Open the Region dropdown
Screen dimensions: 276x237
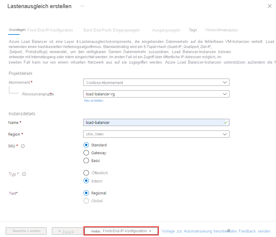pos(156,134)
